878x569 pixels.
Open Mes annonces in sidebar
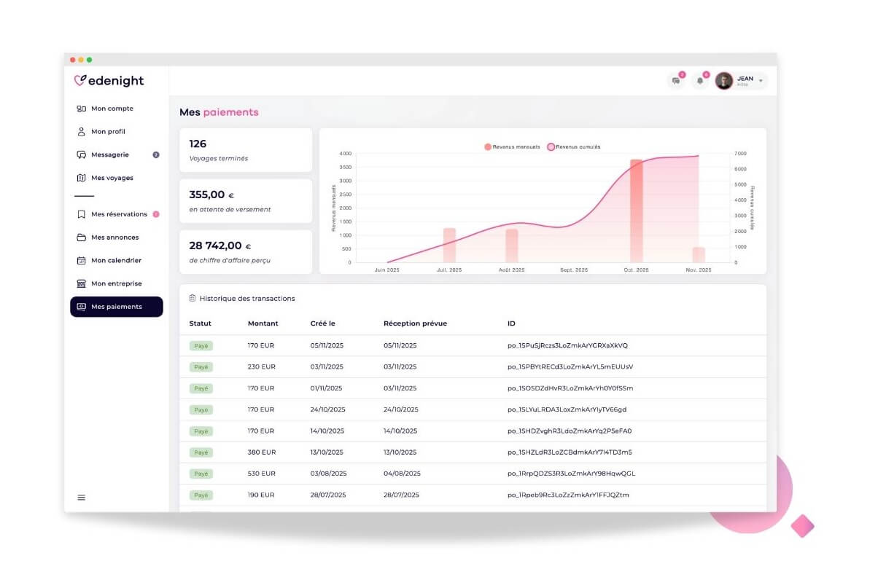(x=114, y=238)
